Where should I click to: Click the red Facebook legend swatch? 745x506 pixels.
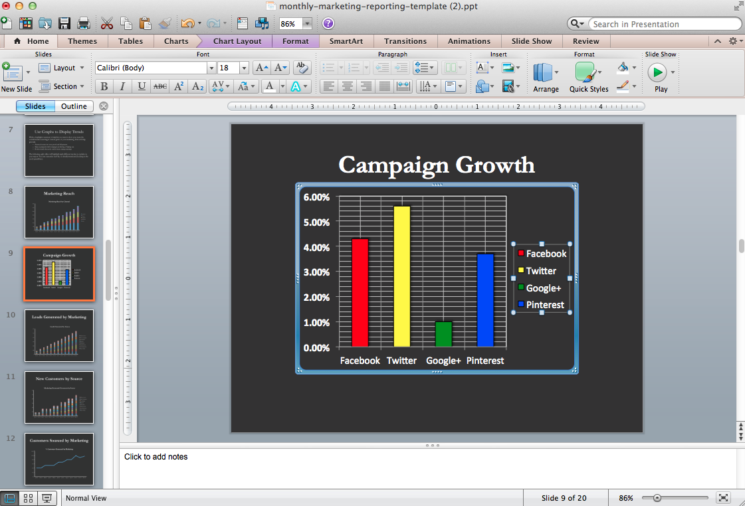[521, 253]
